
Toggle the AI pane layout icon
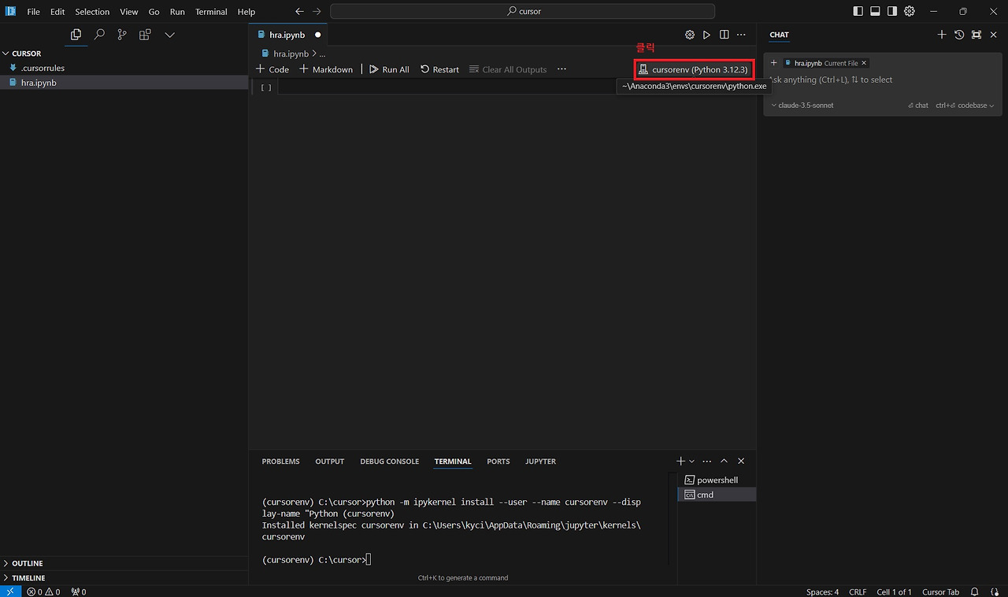[x=892, y=11]
